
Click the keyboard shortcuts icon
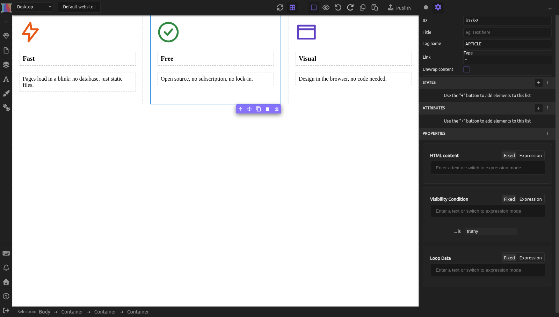click(6, 253)
